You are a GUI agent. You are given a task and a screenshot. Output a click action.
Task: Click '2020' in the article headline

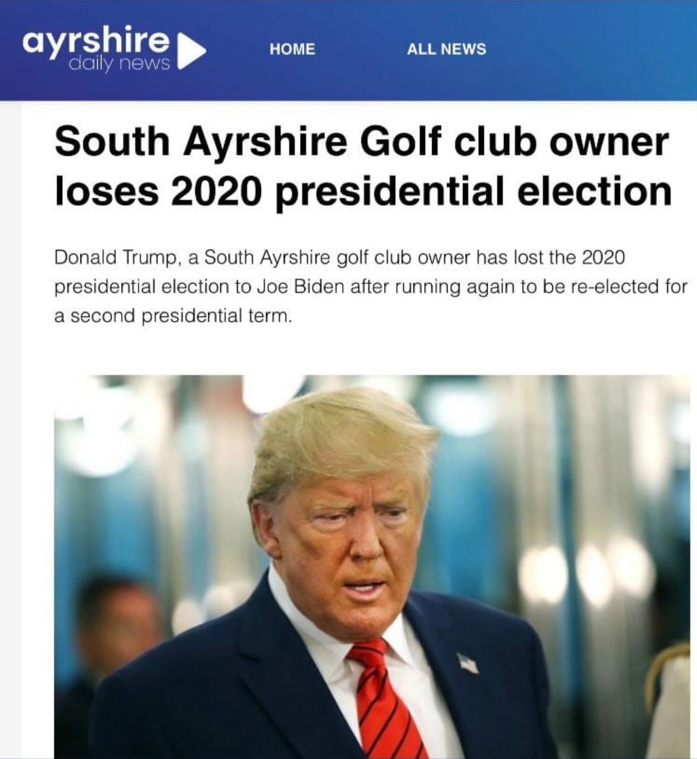(217, 190)
